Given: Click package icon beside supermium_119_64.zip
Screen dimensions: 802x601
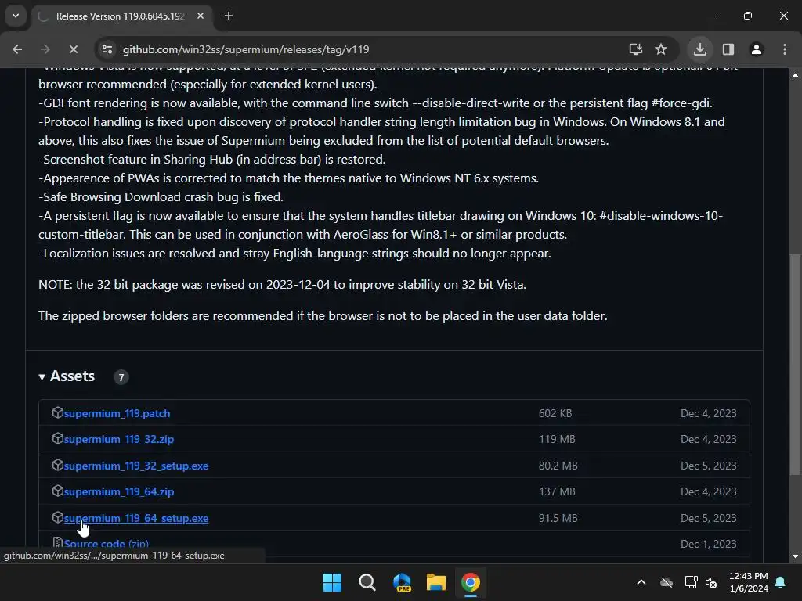Looking at the screenshot, I should pyautogui.click(x=57, y=491).
